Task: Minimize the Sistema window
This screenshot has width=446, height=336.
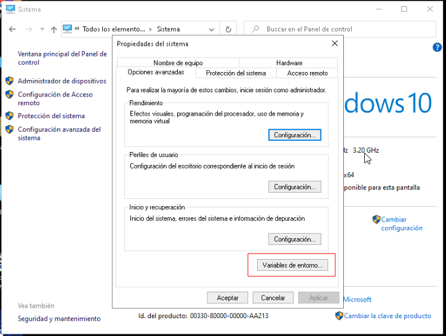Action: [x=378, y=9]
